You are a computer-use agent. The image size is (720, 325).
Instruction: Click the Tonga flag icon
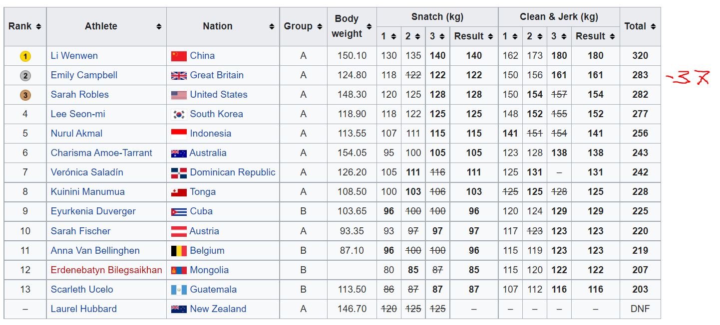click(179, 192)
